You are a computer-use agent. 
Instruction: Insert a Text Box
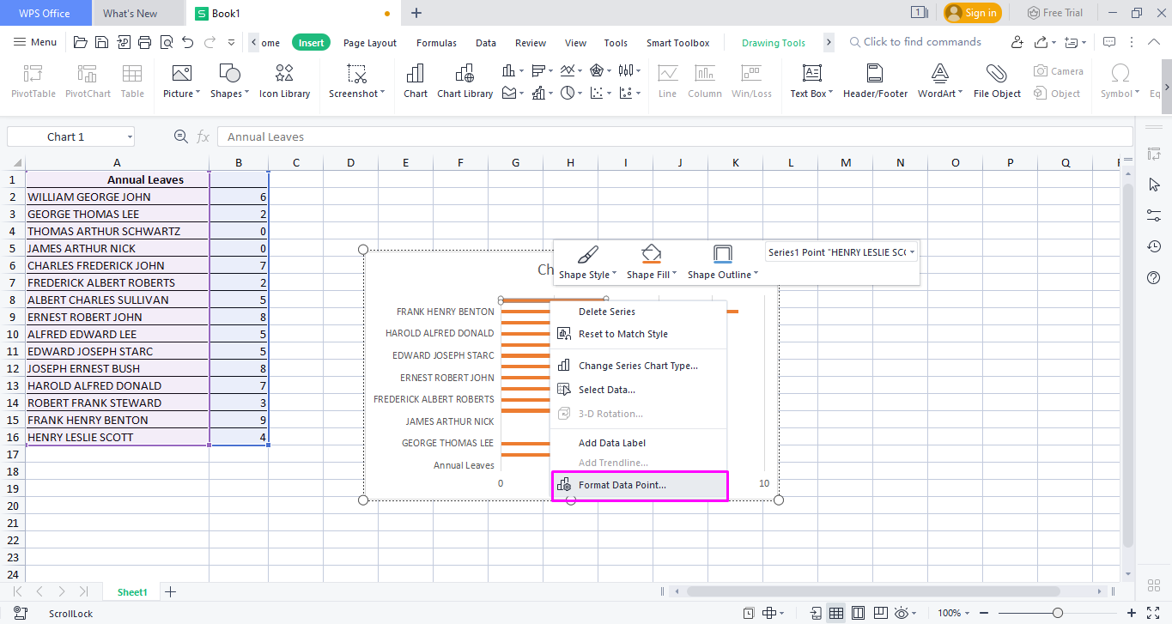click(807, 81)
